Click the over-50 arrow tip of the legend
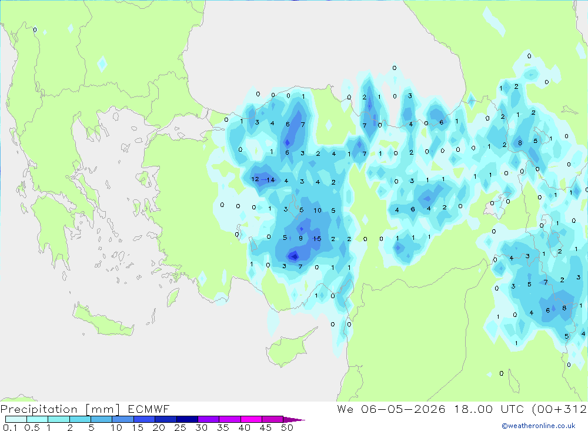Screen dimensions: 588x431 pyautogui.click(x=294, y=419)
